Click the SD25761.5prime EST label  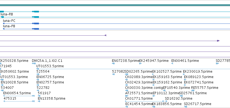(x=193, y=93)
